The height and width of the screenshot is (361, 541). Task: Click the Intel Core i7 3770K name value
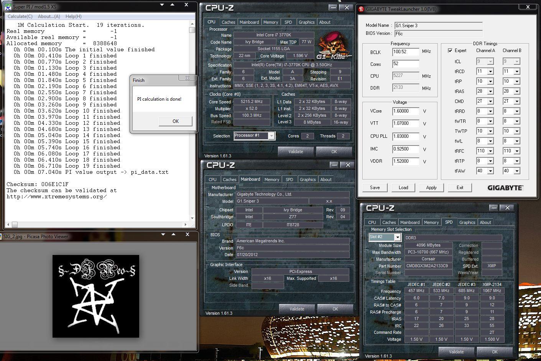pyautogui.click(x=274, y=35)
